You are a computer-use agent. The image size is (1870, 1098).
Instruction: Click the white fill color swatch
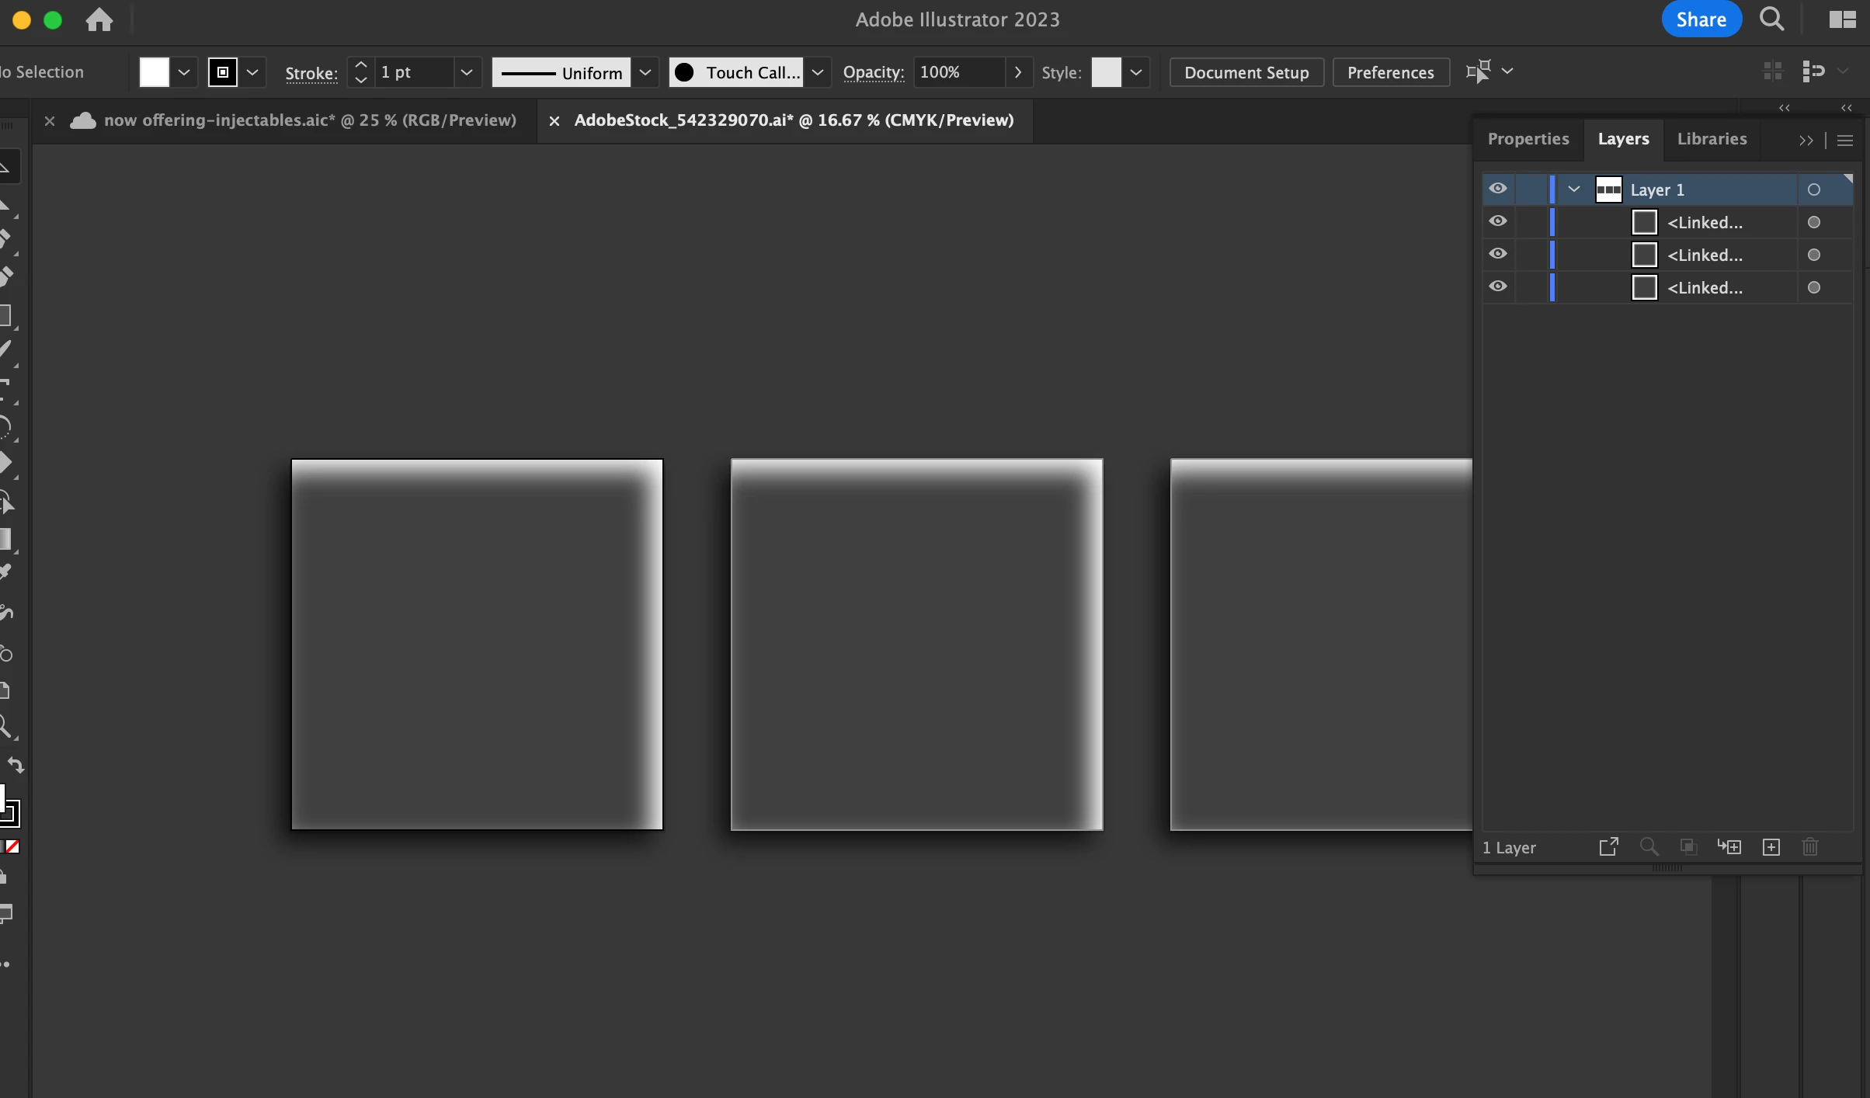click(154, 72)
